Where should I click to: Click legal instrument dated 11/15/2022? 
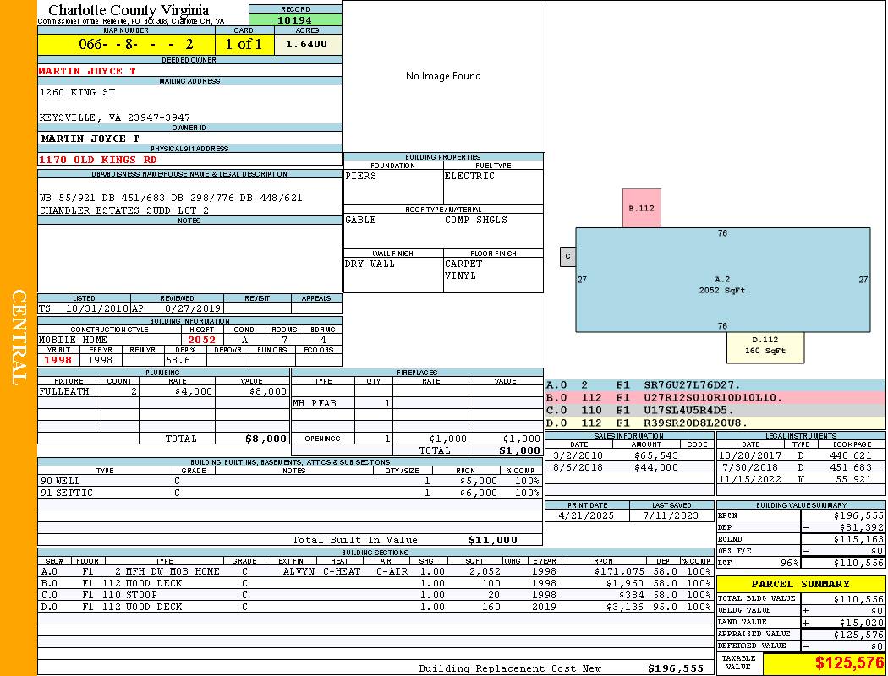750,480
